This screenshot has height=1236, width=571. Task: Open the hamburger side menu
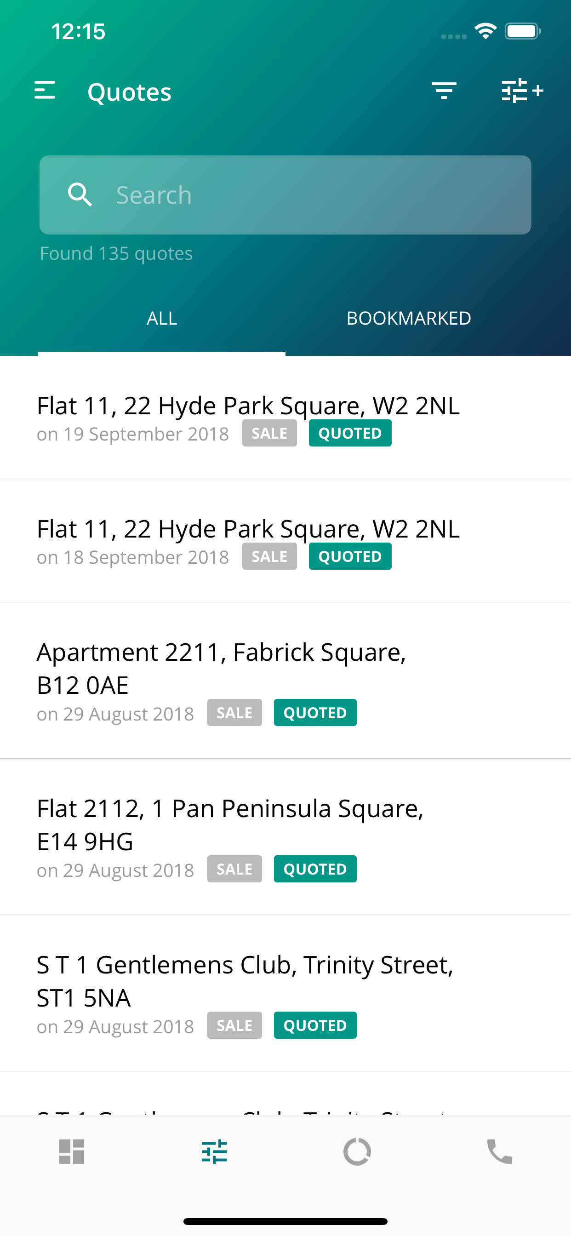click(45, 91)
